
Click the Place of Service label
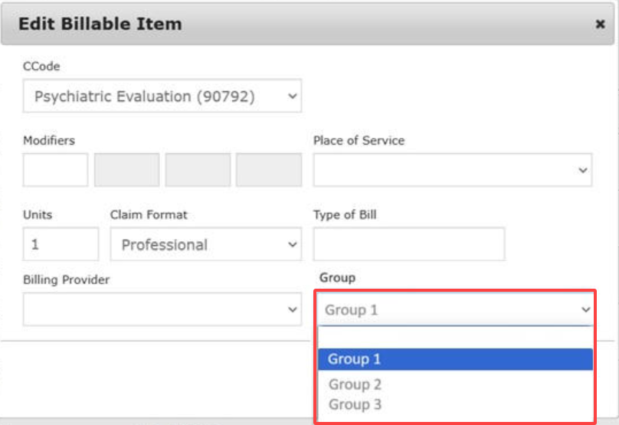pyautogui.click(x=359, y=141)
